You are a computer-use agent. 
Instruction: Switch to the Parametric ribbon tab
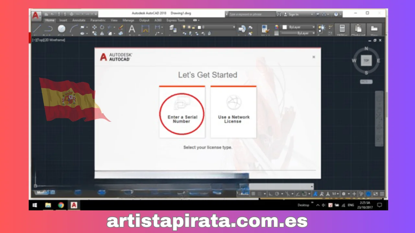pos(98,20)
